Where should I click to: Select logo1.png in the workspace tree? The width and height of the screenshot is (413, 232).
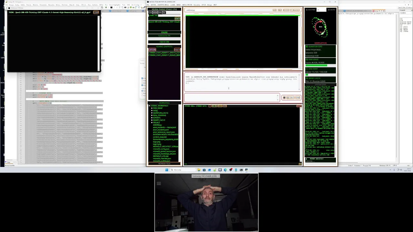[x=157, y=144]
